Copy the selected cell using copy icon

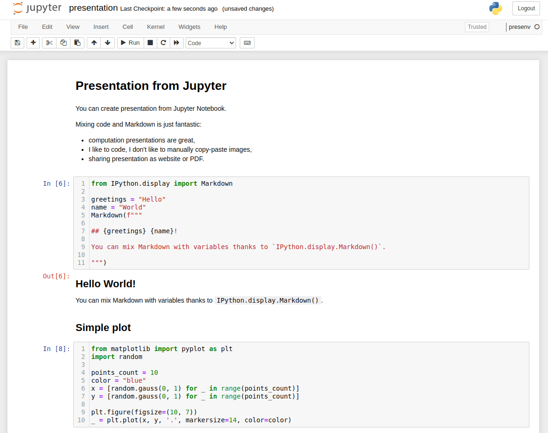[x=63, y=42]
